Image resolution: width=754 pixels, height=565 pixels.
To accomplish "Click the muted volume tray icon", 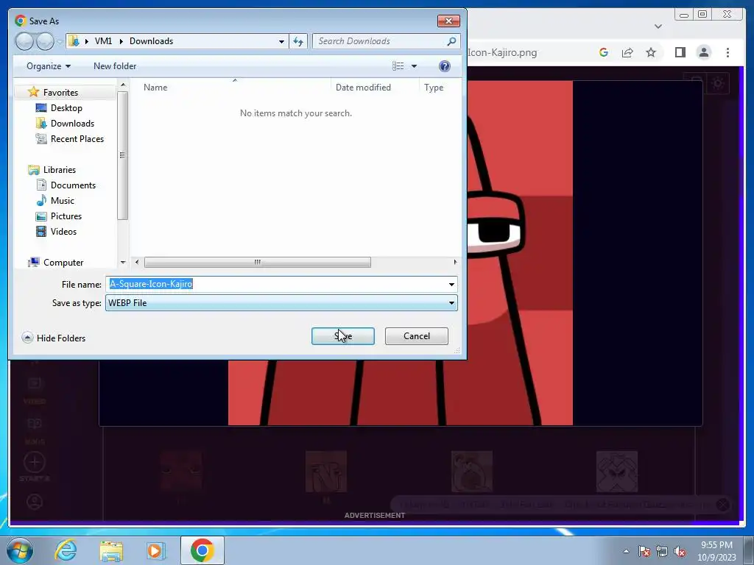I will 680,551.
